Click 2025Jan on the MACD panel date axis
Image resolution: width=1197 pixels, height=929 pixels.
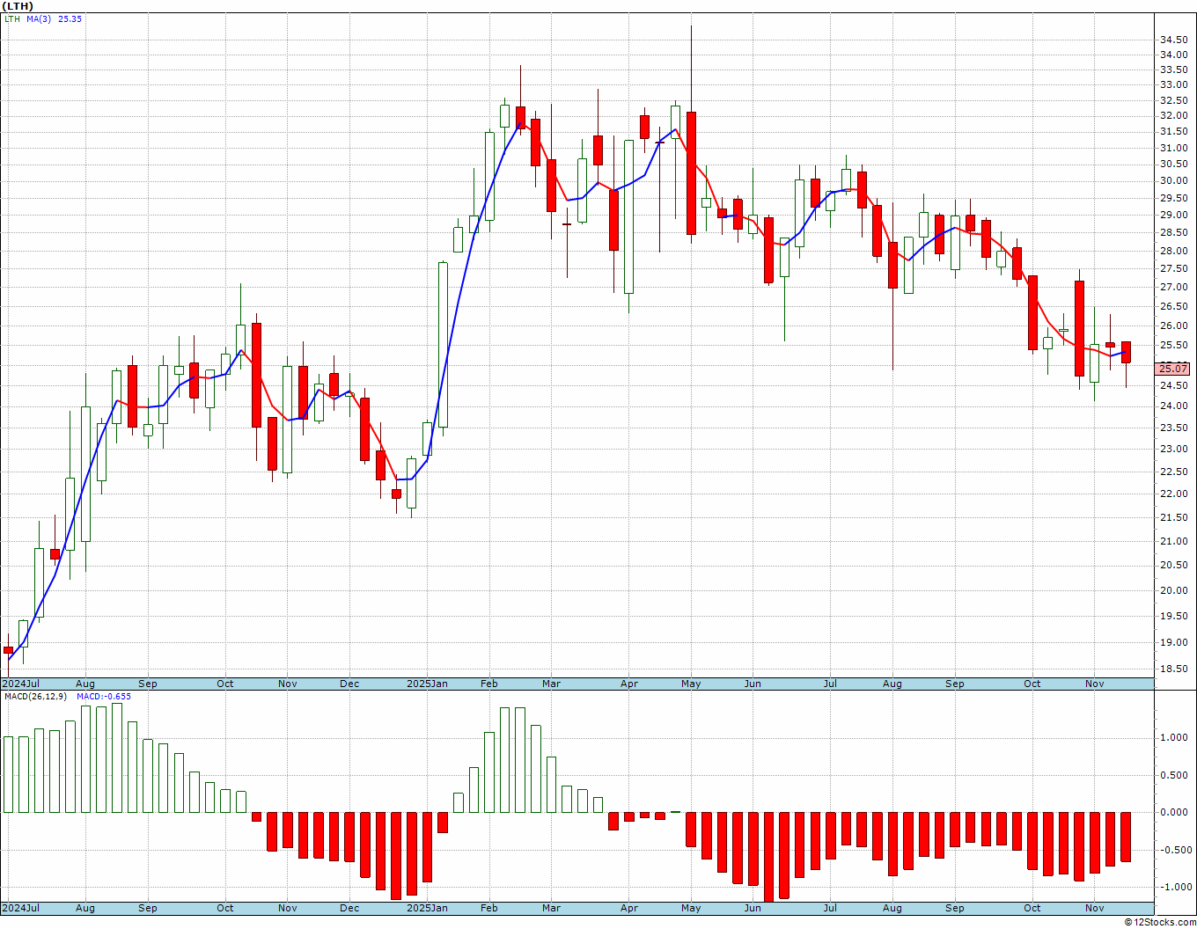(427, 908)
